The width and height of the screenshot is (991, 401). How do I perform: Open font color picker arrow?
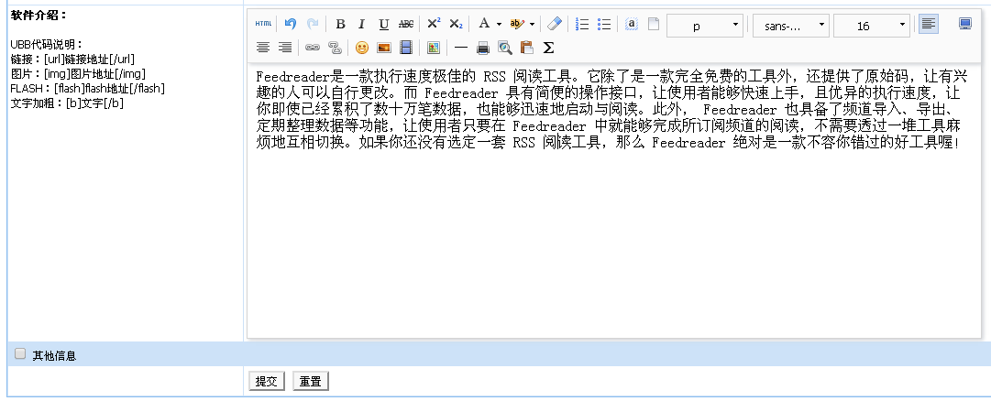point(499,25)
